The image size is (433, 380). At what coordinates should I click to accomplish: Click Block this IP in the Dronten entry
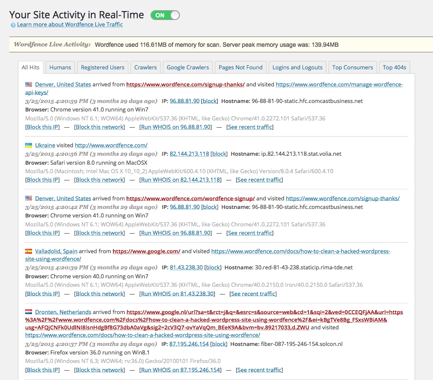coord(43,370)
